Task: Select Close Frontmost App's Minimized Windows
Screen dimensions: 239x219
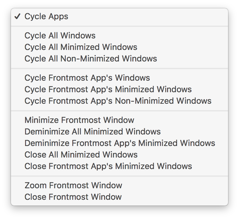Action: click(108, 166)
